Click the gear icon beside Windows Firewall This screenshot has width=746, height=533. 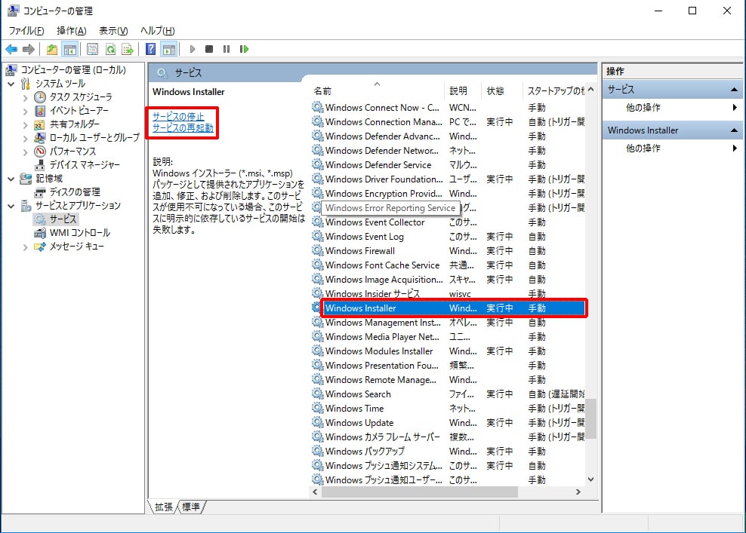tap(317, 250)
